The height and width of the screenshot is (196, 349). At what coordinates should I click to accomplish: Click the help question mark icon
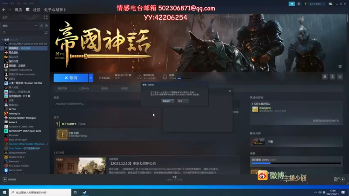[x=305, y=4]
